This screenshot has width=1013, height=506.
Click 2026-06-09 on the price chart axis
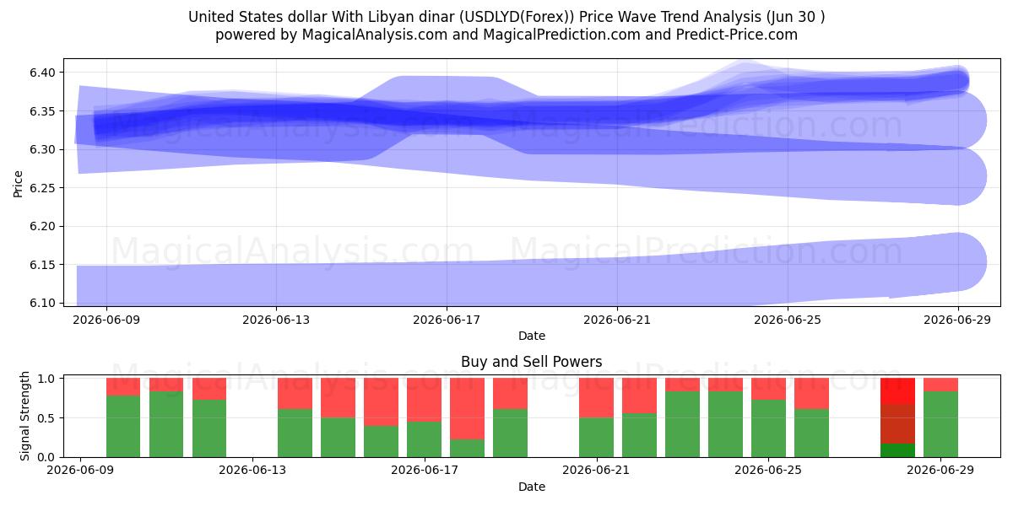106,320
